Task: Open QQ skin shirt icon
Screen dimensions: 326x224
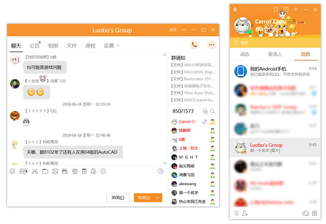Action: pos(276,9)
